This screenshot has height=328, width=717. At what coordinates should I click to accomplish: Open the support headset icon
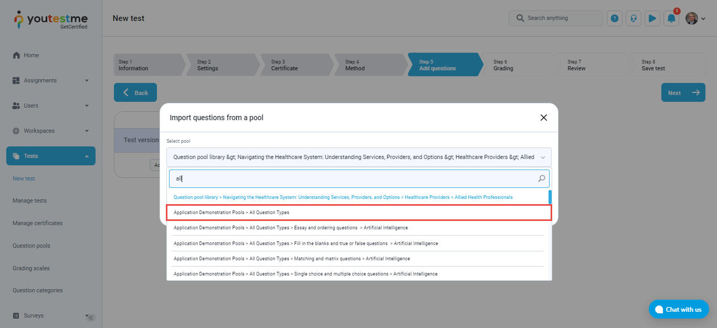coord(634,18)
